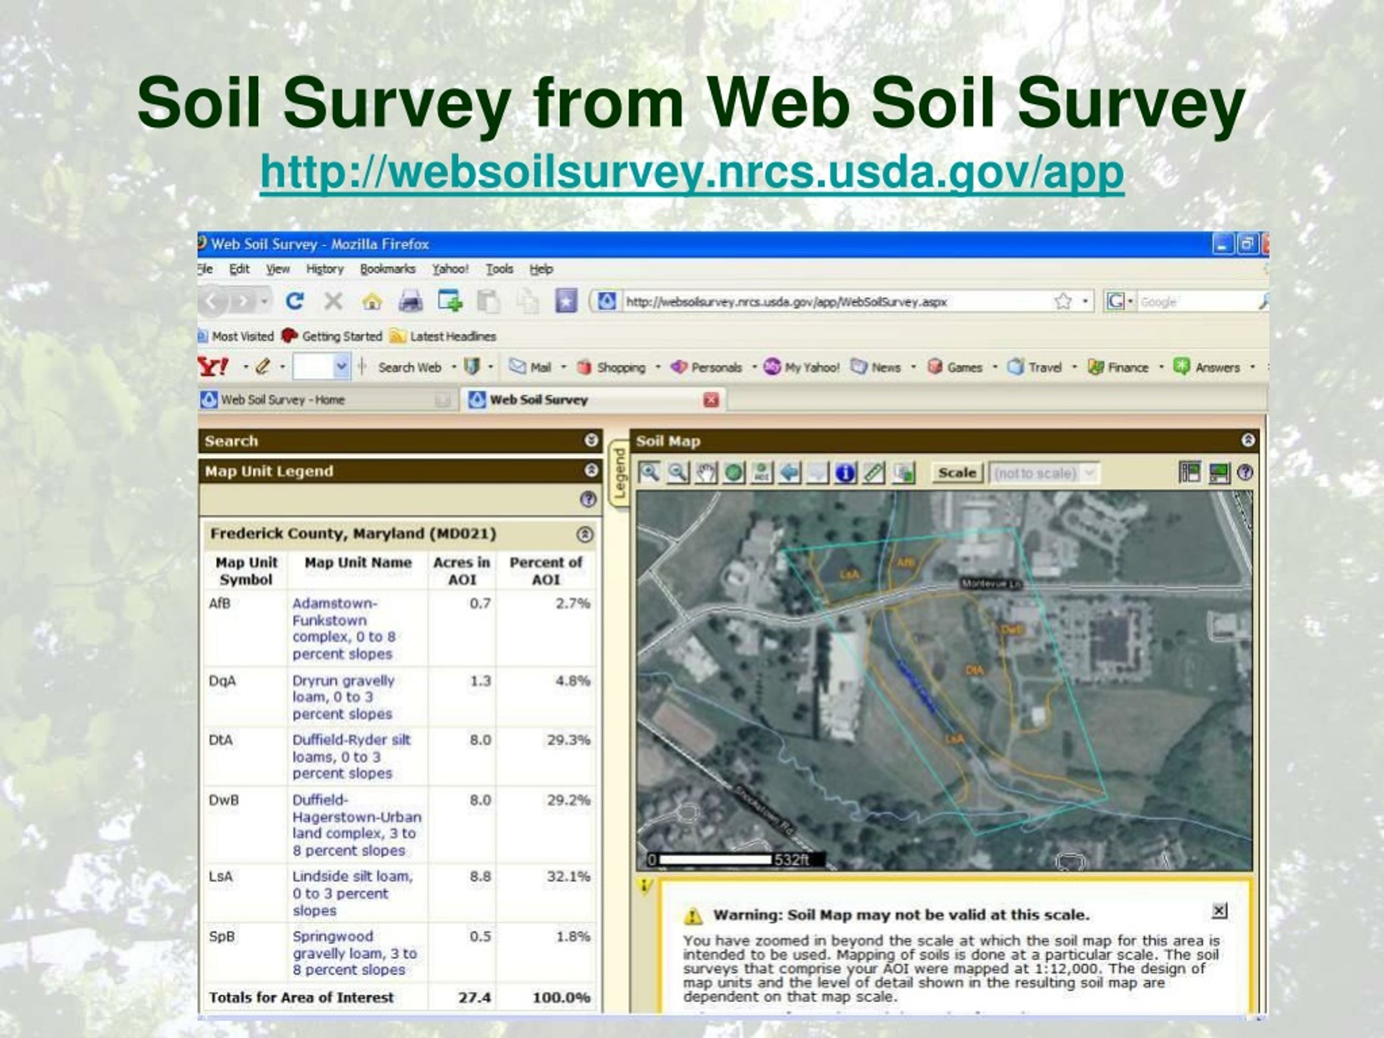Select the Zoom In map tool

click(649, 473)
